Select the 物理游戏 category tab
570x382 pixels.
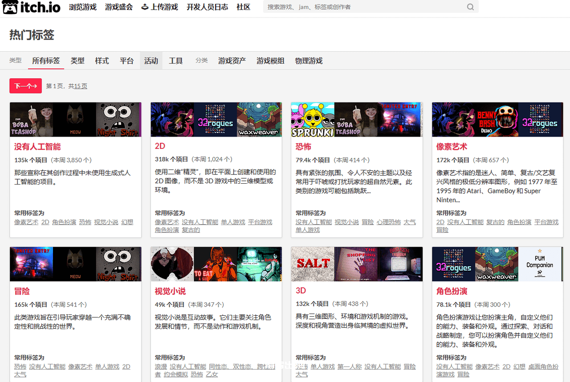pyautogui.click(x=309, y=60)
